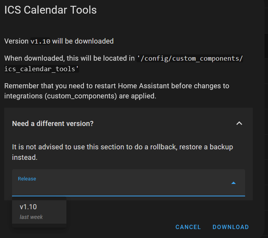Click the 'Need a different version?' header
The width and height of the screenshot is (268, 238).
pos(53,124)
